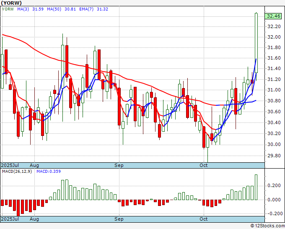The image size is (285, 229).
Task: Click the MA(3) value 31.59
Action: point(38,9)
